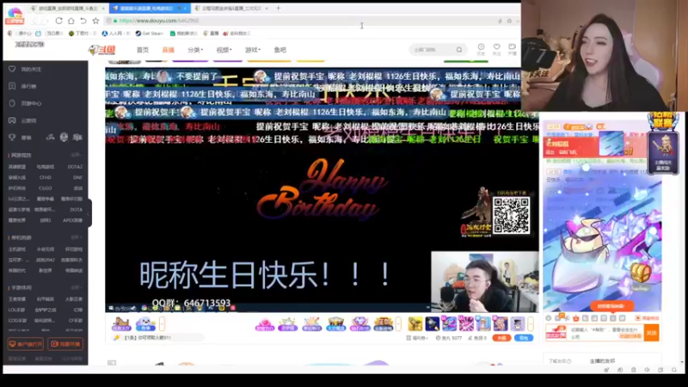Select DOTA2 in the sidebar game list
This screenshot has width=688, height=387.
click(75, 167)
